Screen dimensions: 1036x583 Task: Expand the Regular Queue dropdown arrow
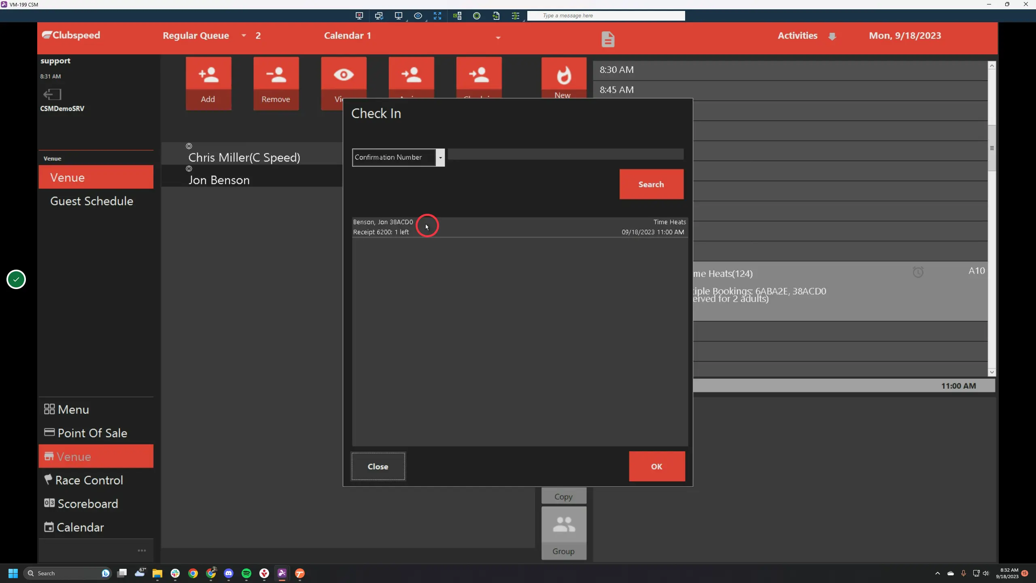tap(244, 36)
